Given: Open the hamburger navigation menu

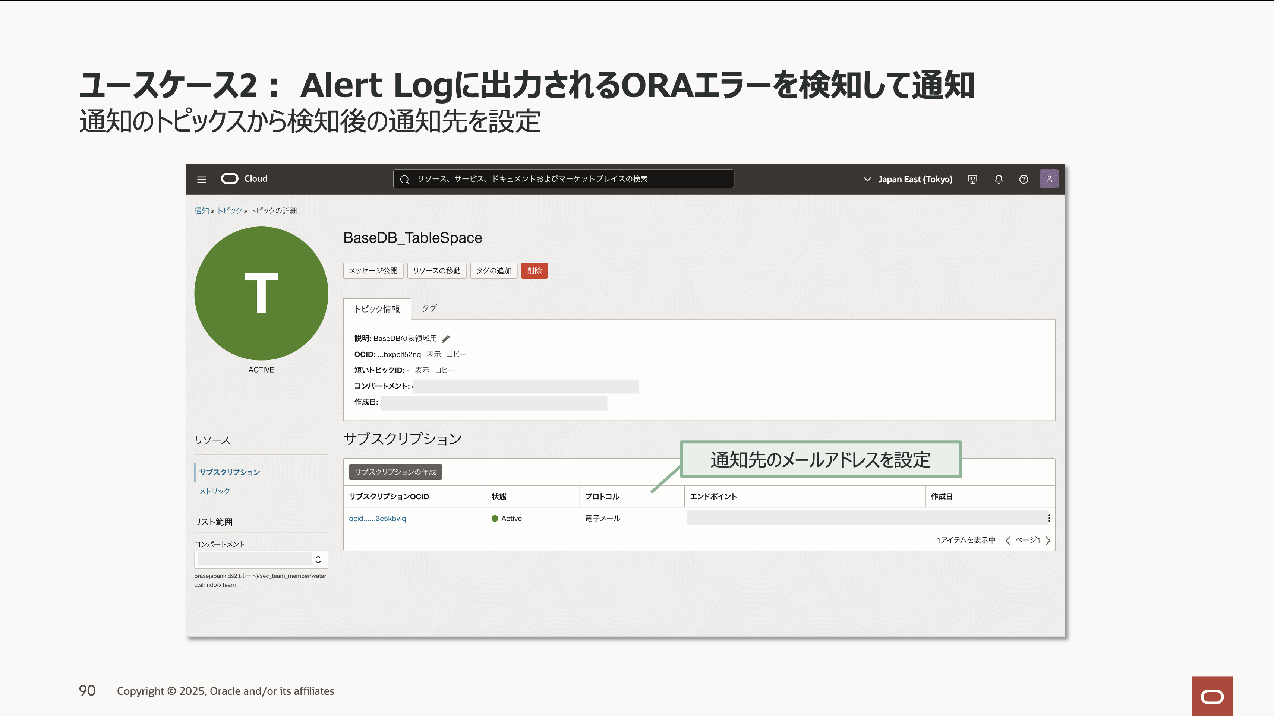Looking at the screenshot, I should click(202, 179).
